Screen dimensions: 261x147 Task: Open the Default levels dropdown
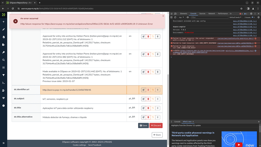(235, 17)
